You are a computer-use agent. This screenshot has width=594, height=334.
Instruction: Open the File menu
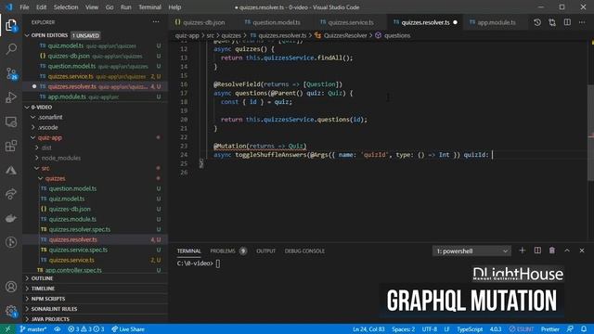(24, 7)
